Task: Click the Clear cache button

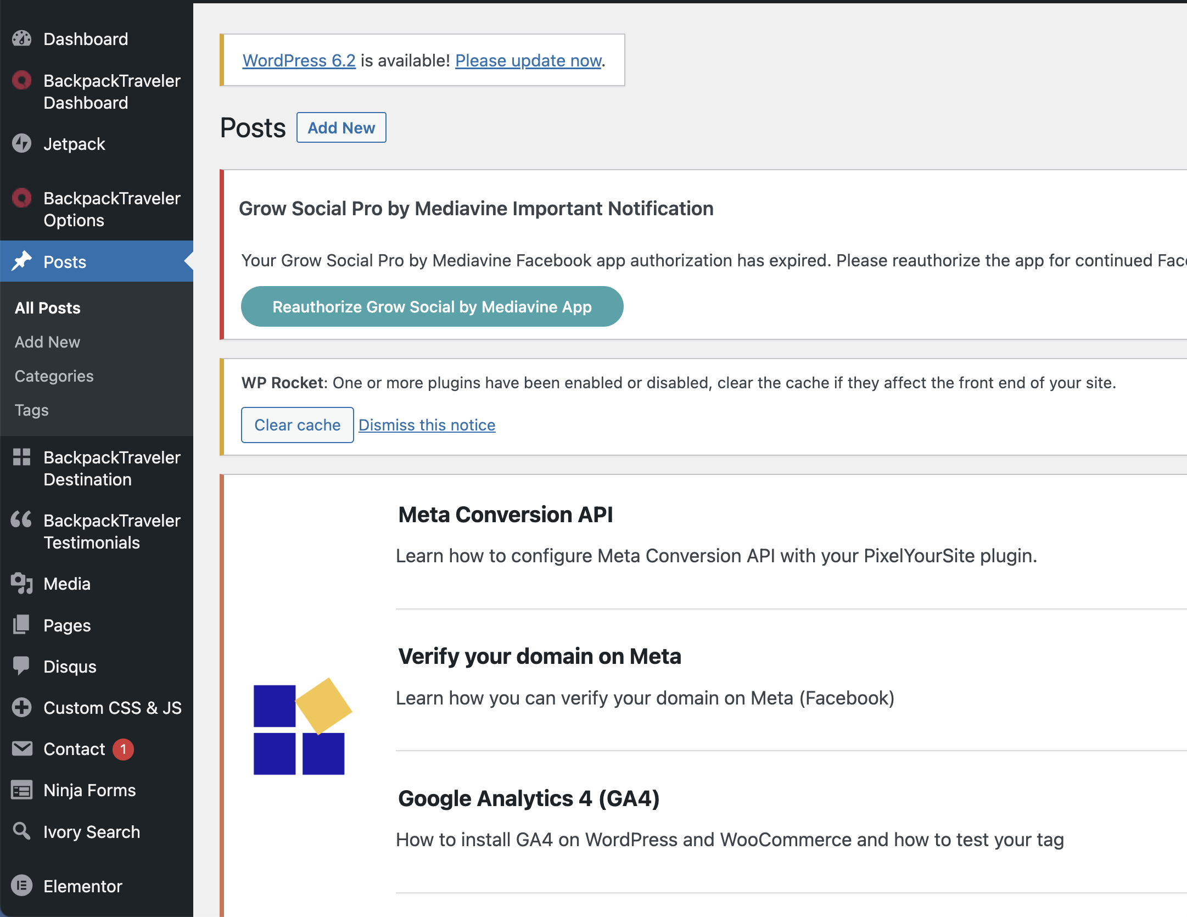Action: [298, 425]
